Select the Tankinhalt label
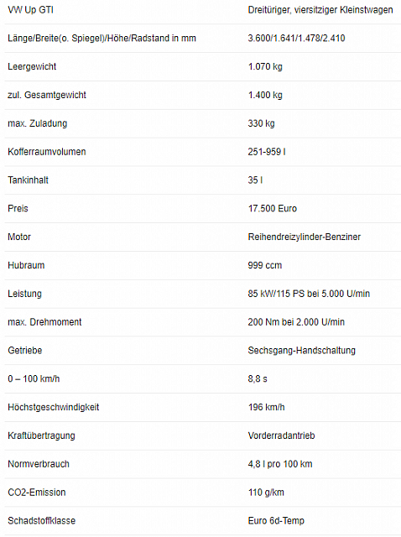This screenshot has width=401, height=537. point(28,180)
